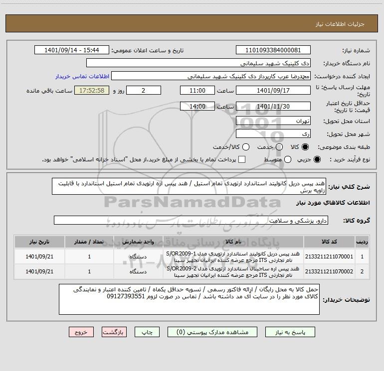Click response deadline time 11:00 field

197,90
